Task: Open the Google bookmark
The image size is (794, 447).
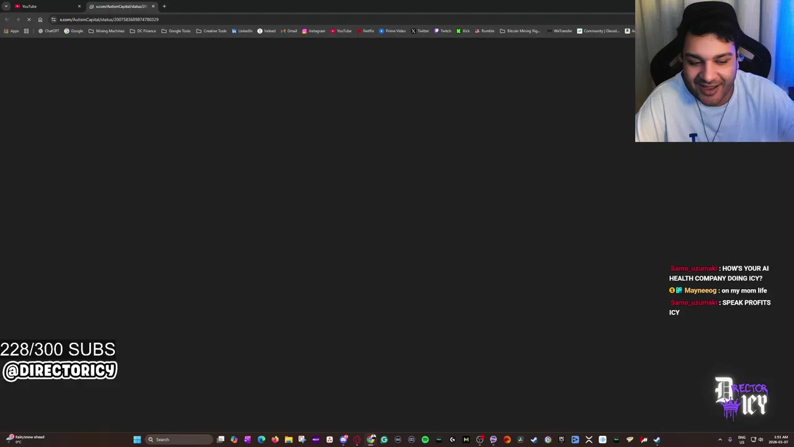Action: click(74, 31)
